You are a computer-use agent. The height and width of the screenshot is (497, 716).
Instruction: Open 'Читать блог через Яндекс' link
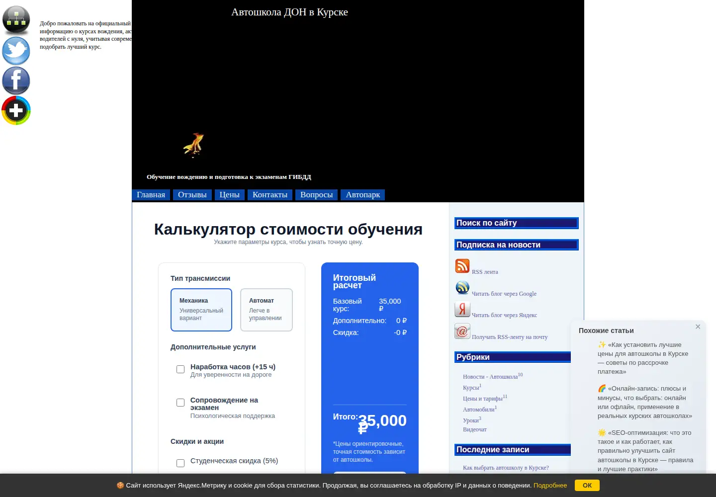(505, 315)
